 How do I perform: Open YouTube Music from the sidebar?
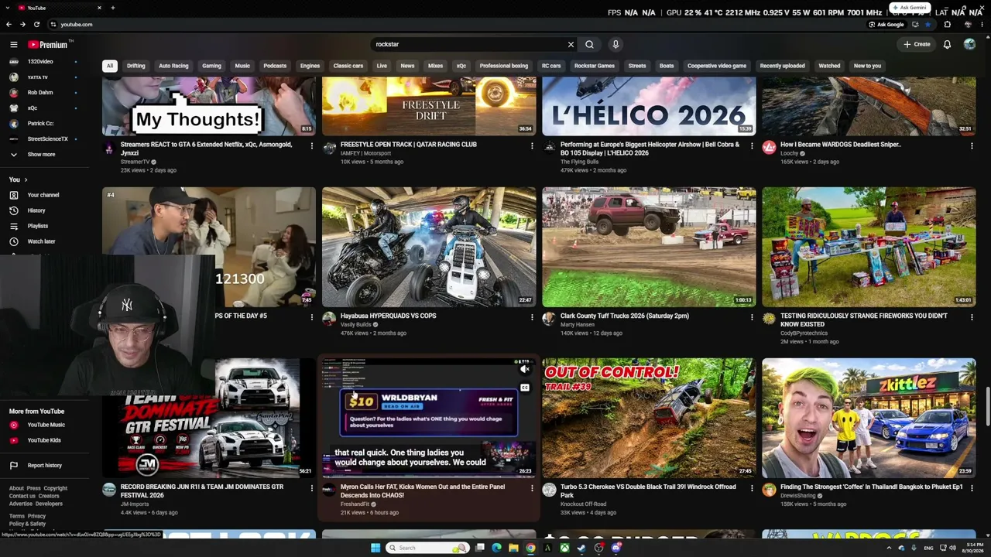(x=46, y=425)
